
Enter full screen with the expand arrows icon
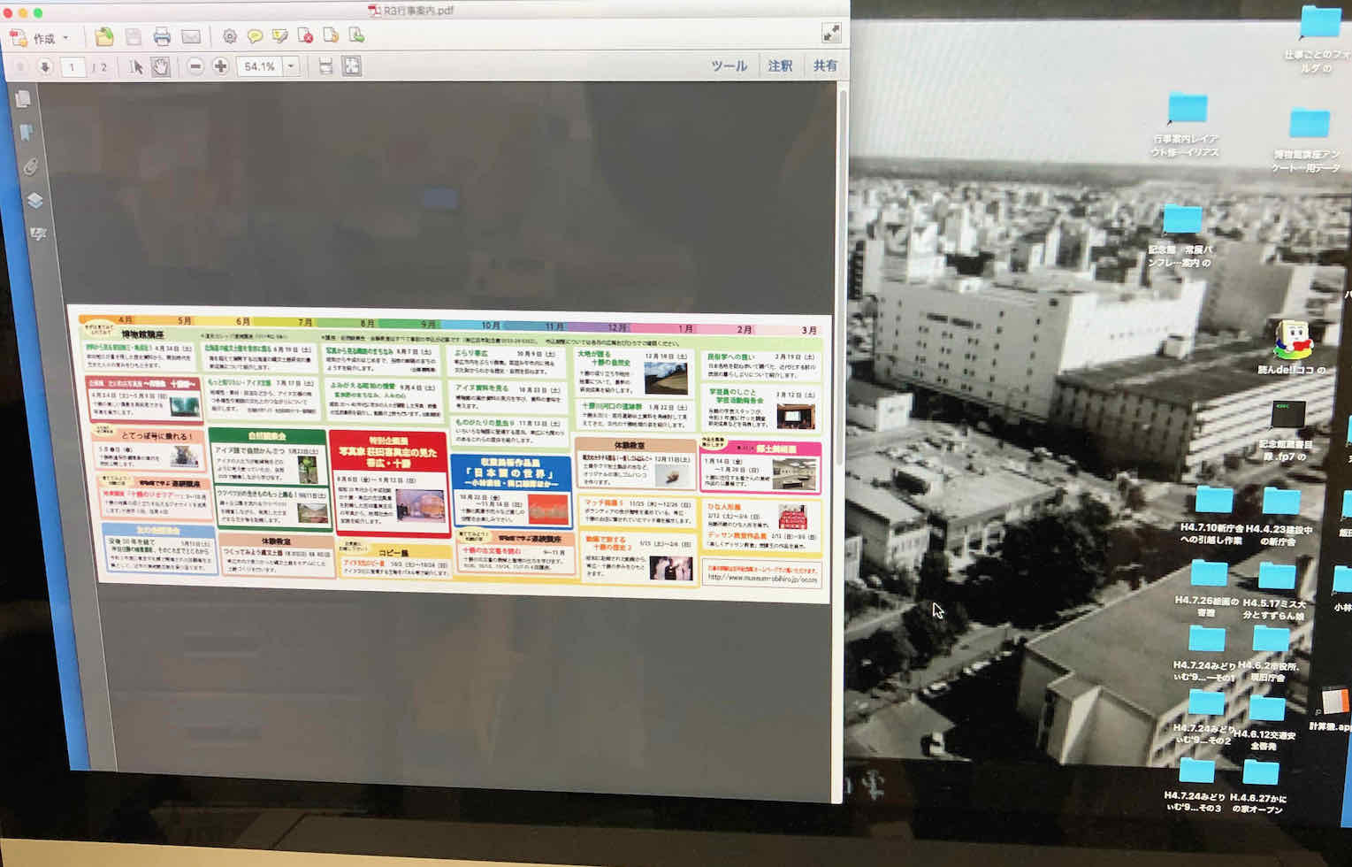pos(831,34)
